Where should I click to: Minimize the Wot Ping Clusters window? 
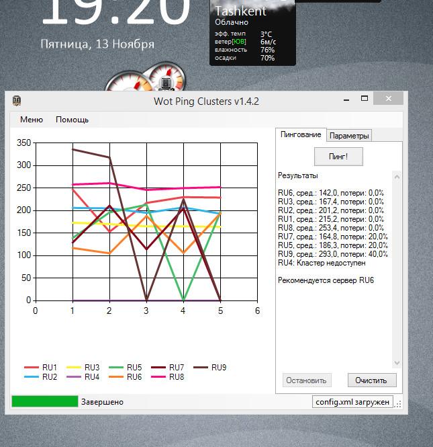click(x=346, y=99)
